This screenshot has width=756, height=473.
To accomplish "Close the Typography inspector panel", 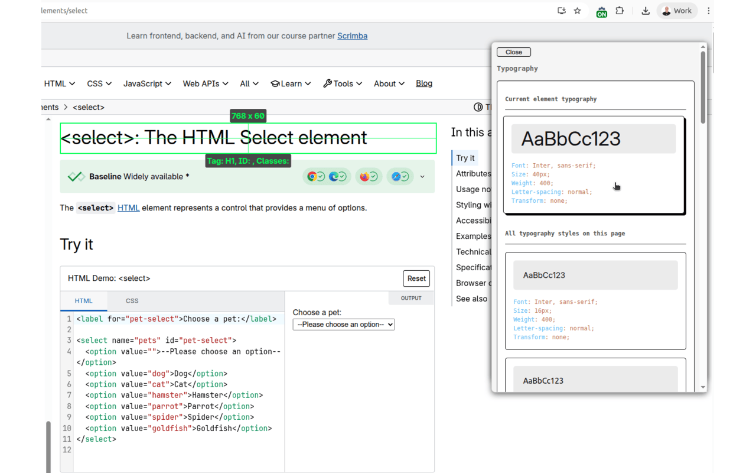I will click(x=513, y=52).
